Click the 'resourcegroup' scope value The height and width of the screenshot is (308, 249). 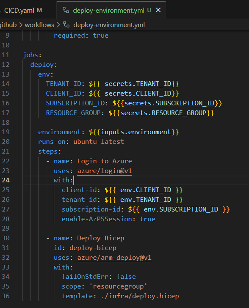[x=118, y=286]
